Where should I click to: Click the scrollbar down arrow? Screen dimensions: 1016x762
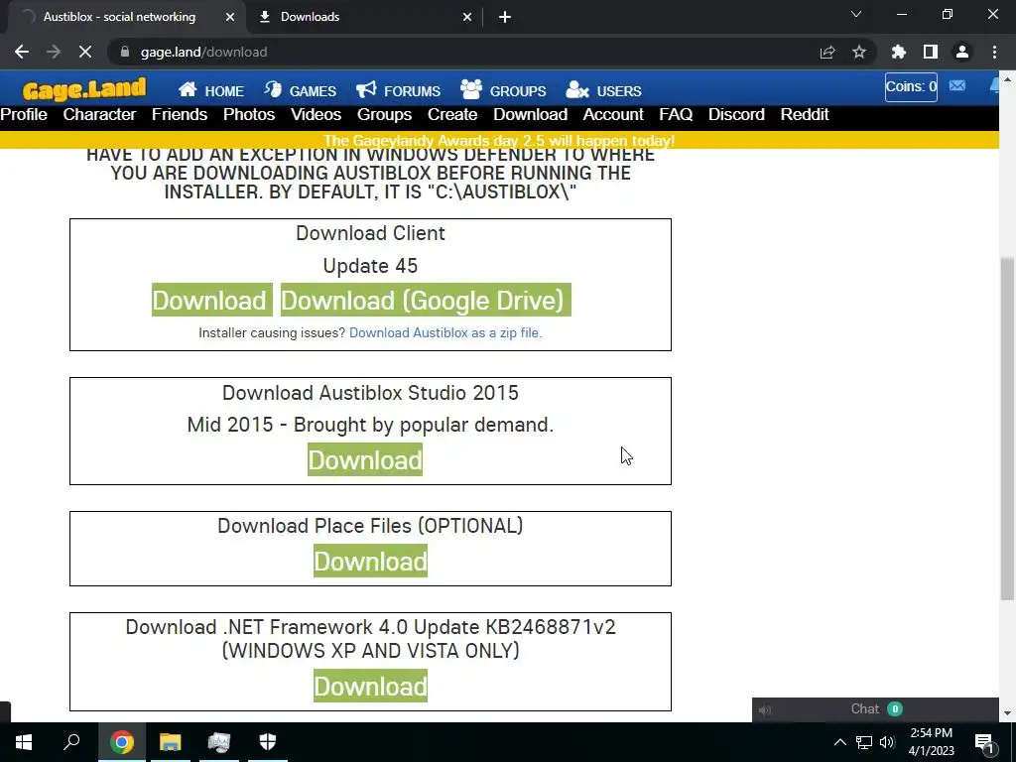pyautogui.click(x=1007, y=713)
